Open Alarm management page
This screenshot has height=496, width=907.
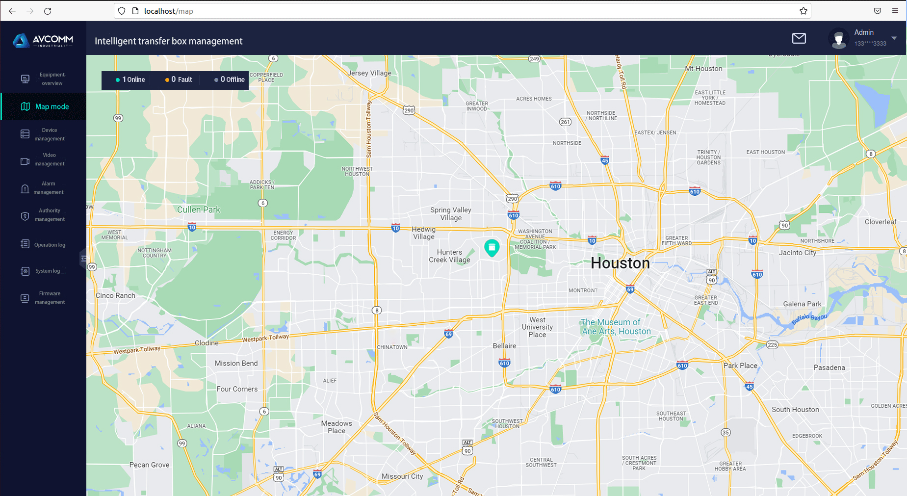43,188
